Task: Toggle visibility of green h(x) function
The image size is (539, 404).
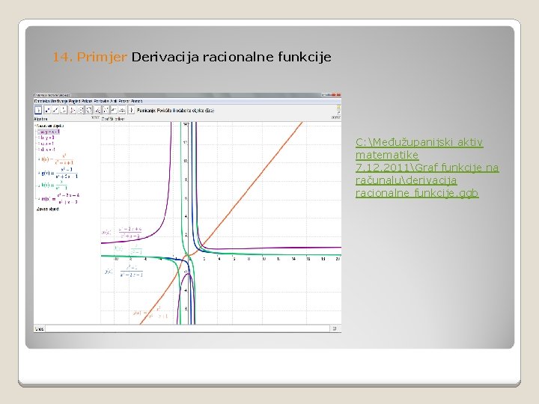Action: pos(39,186)
